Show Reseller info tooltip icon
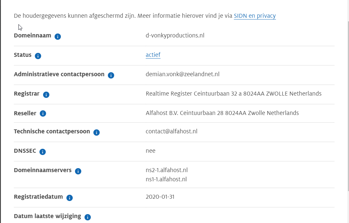This screenshot has width=349, height=223. [x=43, y=114]
